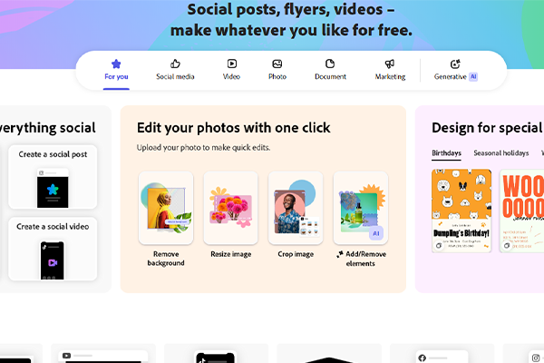Open the Remove background quick action thumbnail
Image resolution: width=544 pixels, height=363 pixels.
click(x=166, y=208)
